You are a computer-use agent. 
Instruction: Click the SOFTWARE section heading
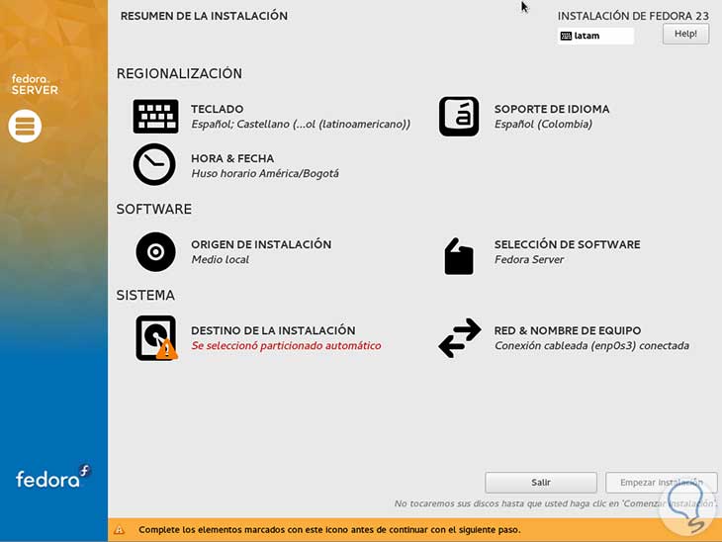153,209
